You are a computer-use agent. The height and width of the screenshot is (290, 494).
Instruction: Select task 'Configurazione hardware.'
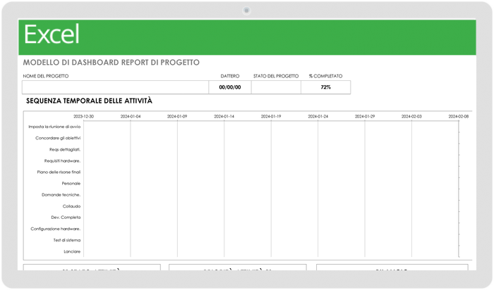pyautogui.click(x=56, y=229)
